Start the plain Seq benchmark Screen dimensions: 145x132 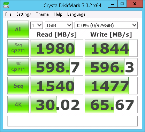pyautogui.click(x=18, y=86)
